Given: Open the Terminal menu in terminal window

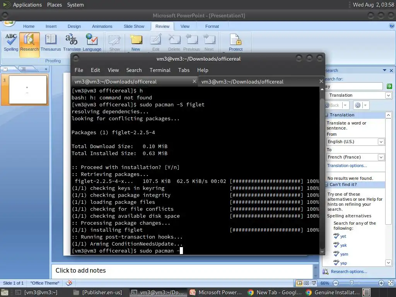Looking at the screenshot, I should coord(160,70).
